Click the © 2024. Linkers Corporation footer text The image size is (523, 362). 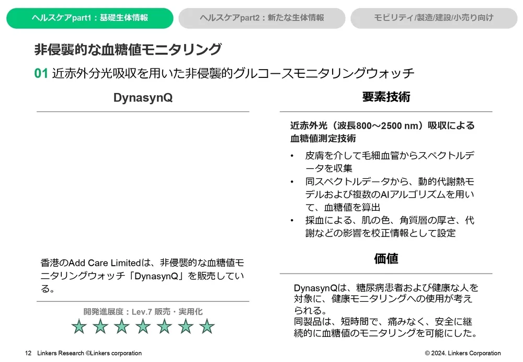pyautogui.click(x=462, y=353)
